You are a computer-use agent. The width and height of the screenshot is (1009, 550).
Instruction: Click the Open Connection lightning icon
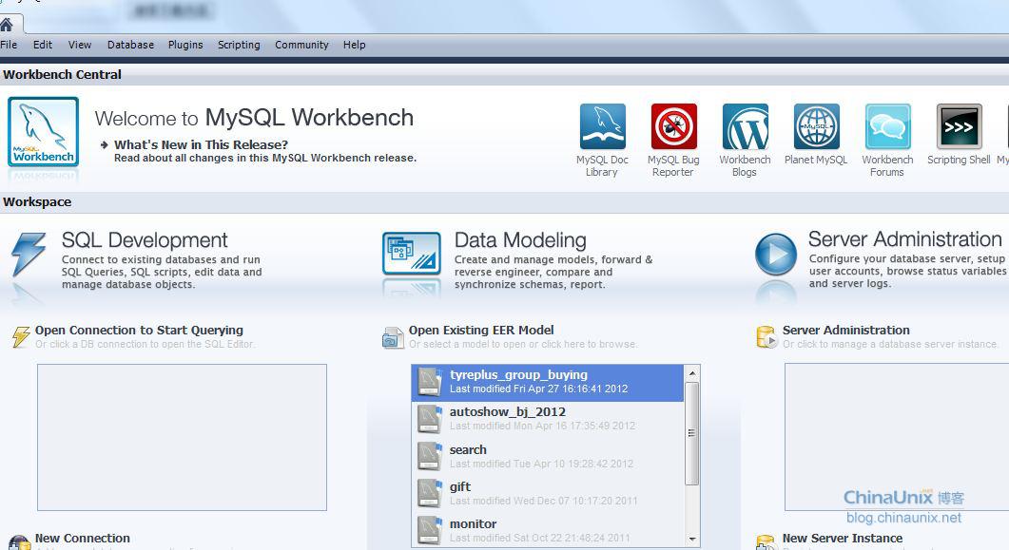[x=21, y=336]
